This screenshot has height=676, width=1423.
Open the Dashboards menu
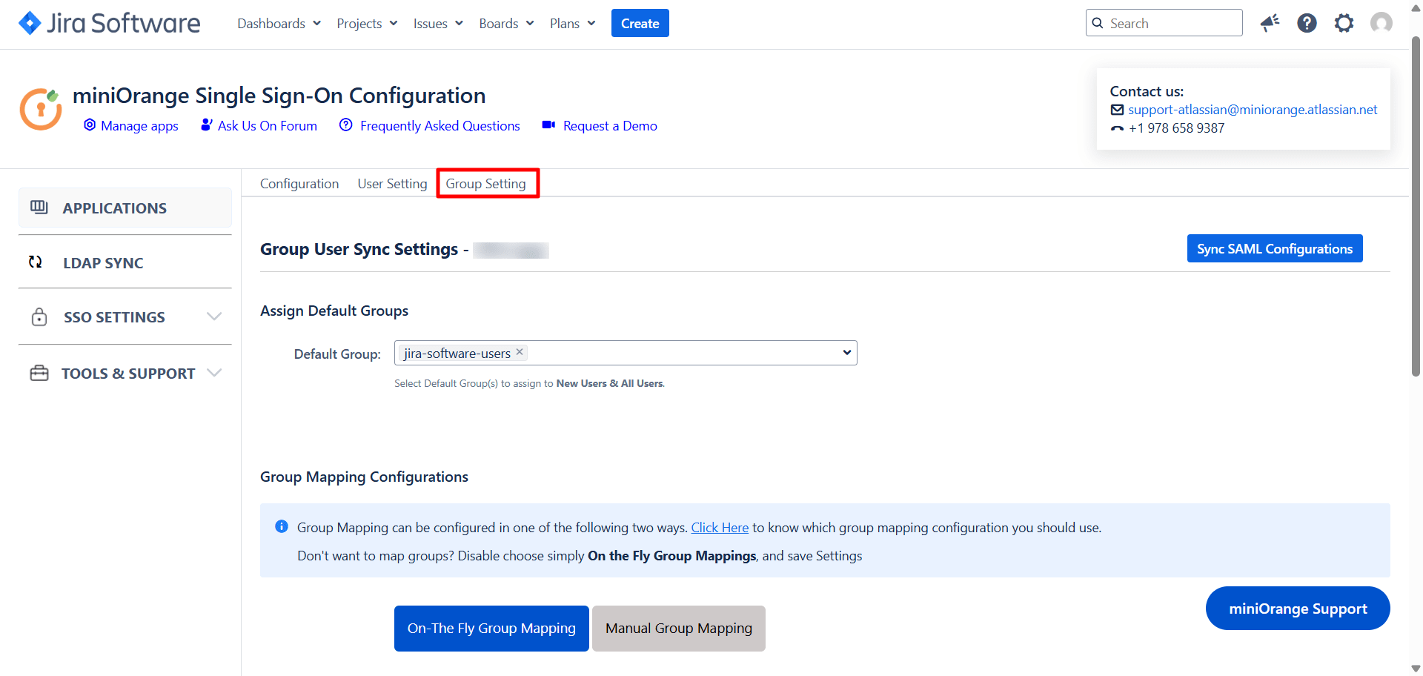279,24
